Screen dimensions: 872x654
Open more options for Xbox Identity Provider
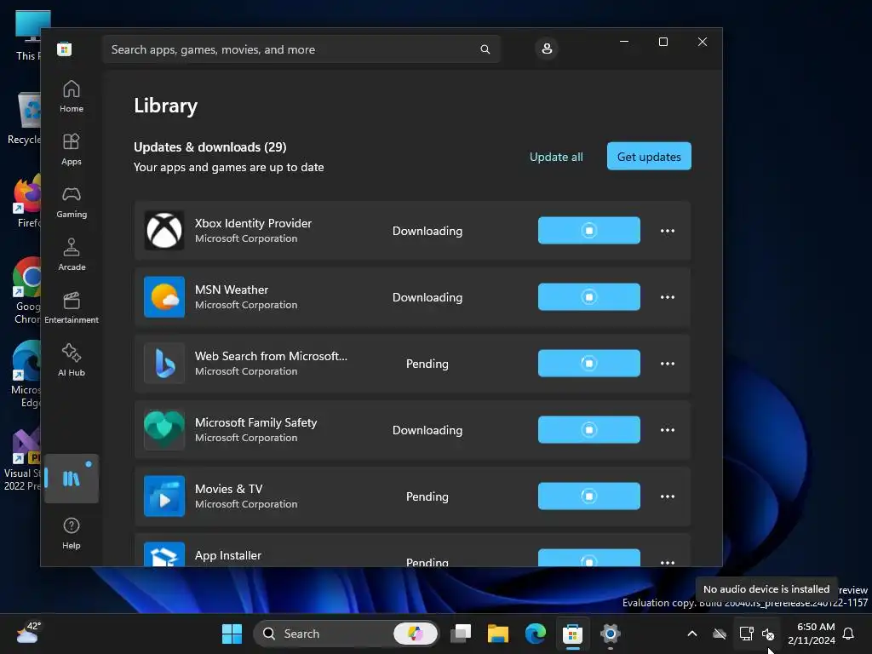tap(668, 231)
